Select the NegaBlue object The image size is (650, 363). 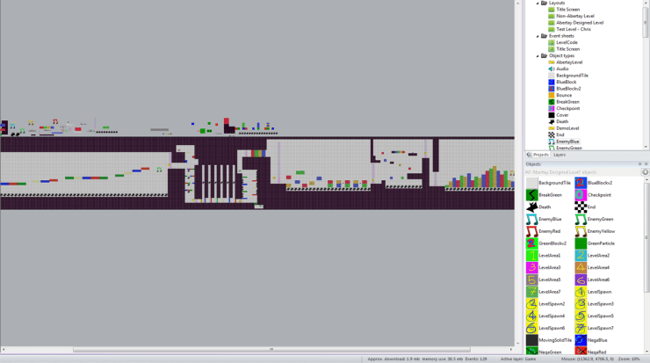pos(591,340)
